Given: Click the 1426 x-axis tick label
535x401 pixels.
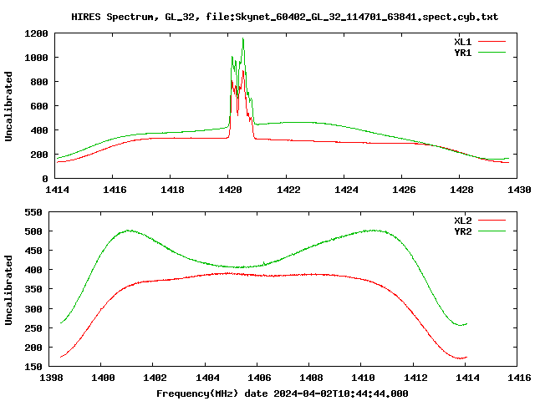Looking at the screenshot, I should coord(404,190).
